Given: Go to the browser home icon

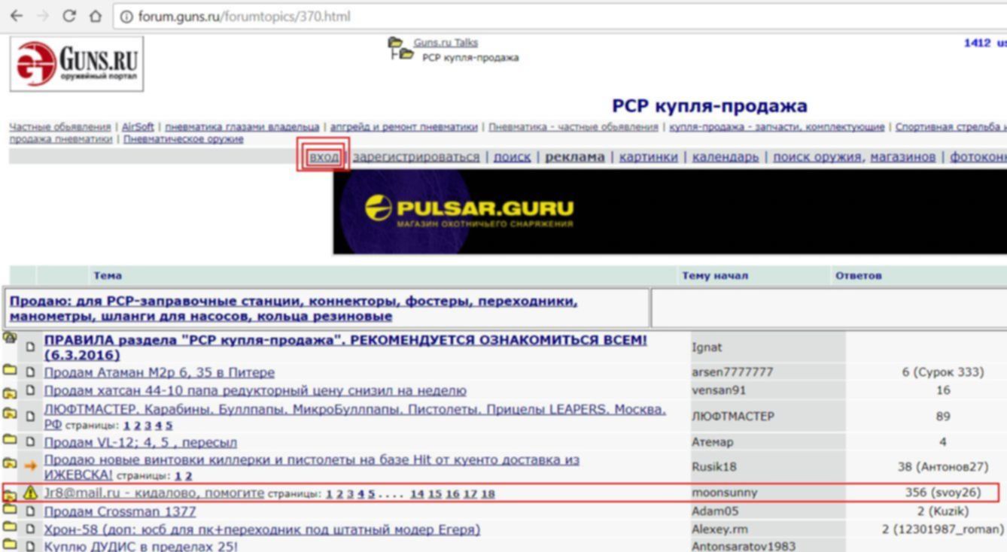Looking at the screenshot, I should tap(96, 16).
